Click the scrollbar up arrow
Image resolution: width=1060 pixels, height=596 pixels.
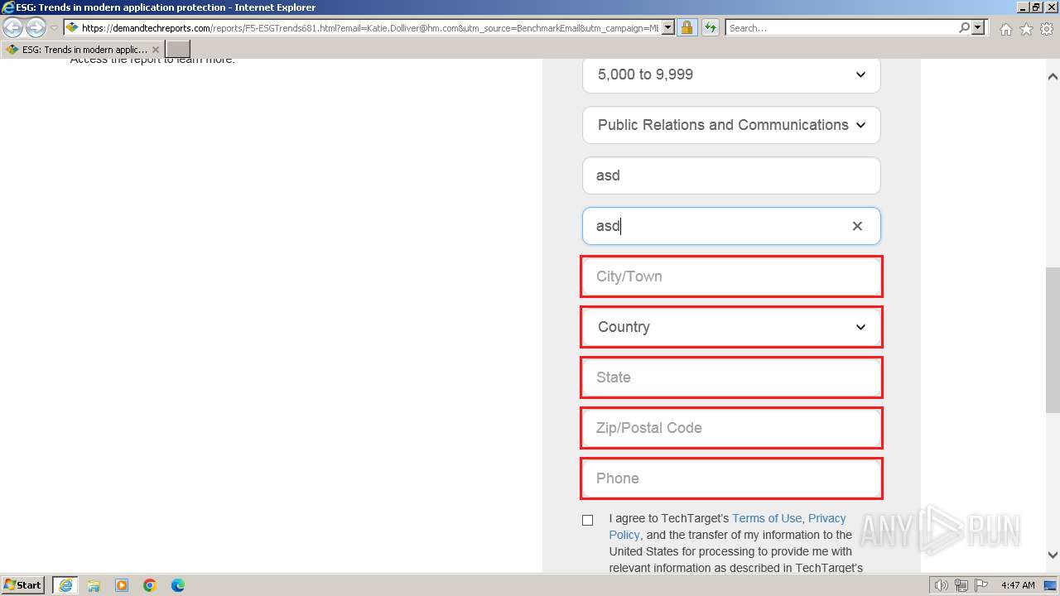coord(1053,76)
